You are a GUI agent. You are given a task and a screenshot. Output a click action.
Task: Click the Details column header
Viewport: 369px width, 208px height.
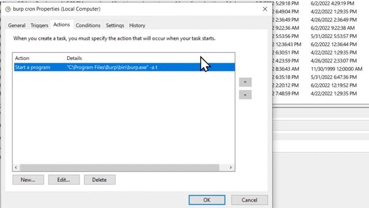coord(74,58)
